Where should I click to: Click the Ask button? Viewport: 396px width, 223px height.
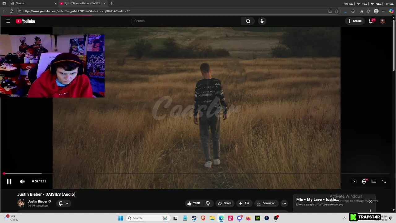[x=244, y=203]
